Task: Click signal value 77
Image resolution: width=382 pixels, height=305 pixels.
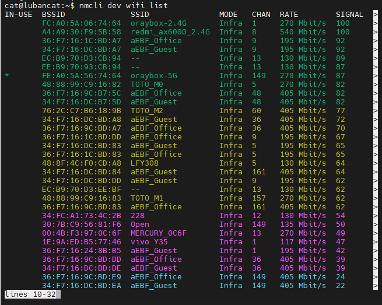Action: [x=341, y=111]
